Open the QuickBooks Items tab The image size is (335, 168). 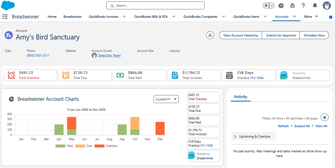tap(246, 17)
